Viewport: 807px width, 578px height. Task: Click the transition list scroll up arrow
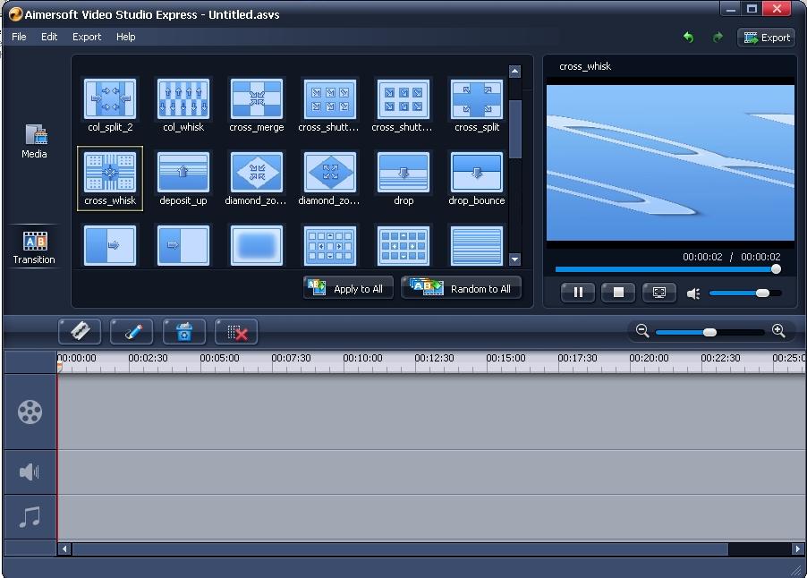coord(514,72)
